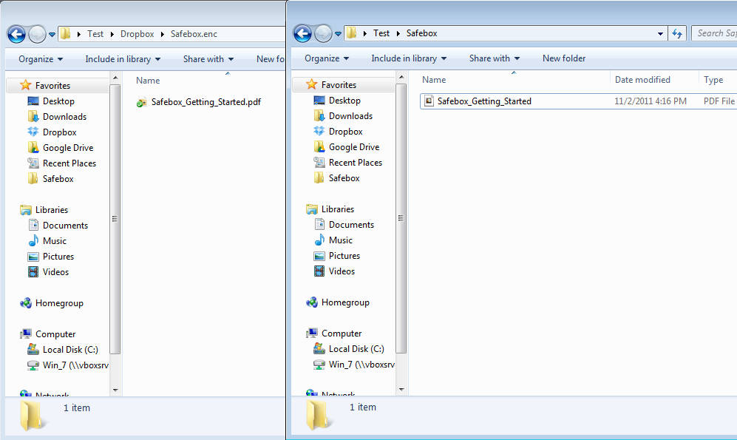The width and height of the screenshot is (737, 440).
Task: Open Share with menu in right window
Action: [495, 58]
